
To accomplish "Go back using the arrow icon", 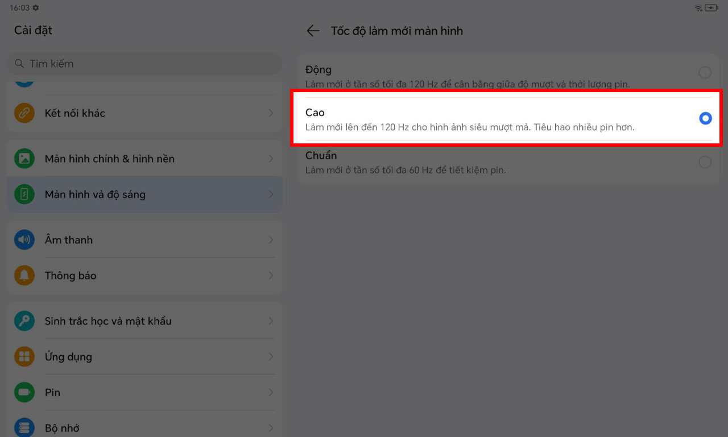I will point(313,31).
